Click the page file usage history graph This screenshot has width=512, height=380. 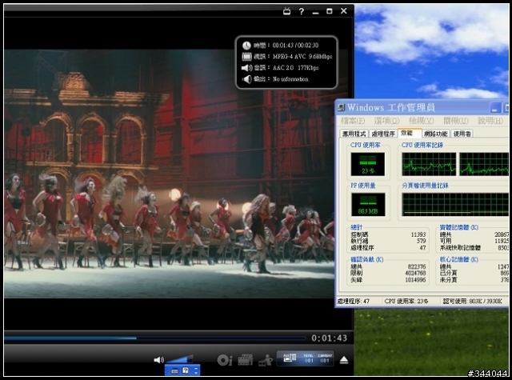click(455, 205)
